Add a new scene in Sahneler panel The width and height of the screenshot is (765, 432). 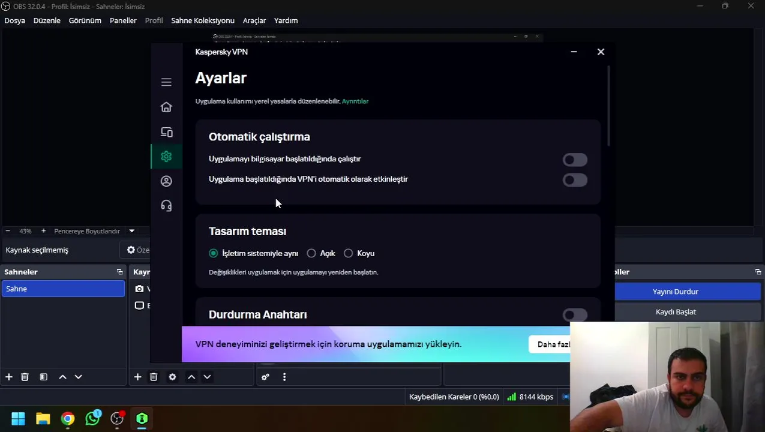[x=9, y=377]
